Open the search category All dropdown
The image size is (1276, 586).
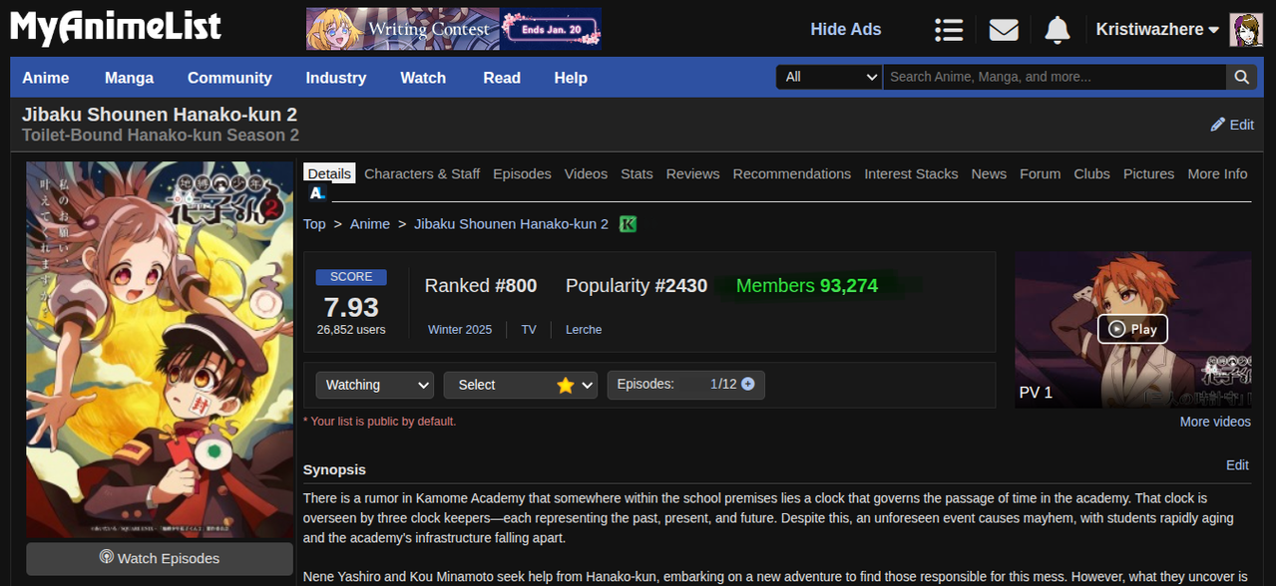[829, 77]
